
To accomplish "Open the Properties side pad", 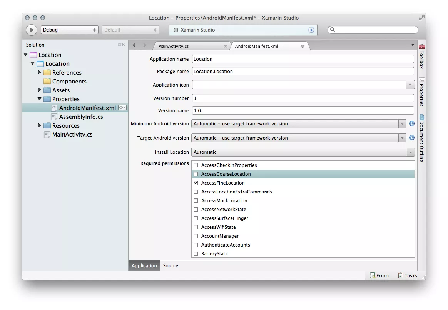I will [421, 92].
